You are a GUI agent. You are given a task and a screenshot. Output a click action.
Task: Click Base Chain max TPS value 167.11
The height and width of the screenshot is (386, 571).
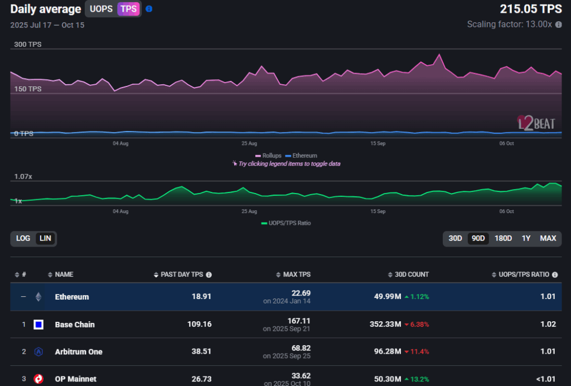(x=299, y=321)
